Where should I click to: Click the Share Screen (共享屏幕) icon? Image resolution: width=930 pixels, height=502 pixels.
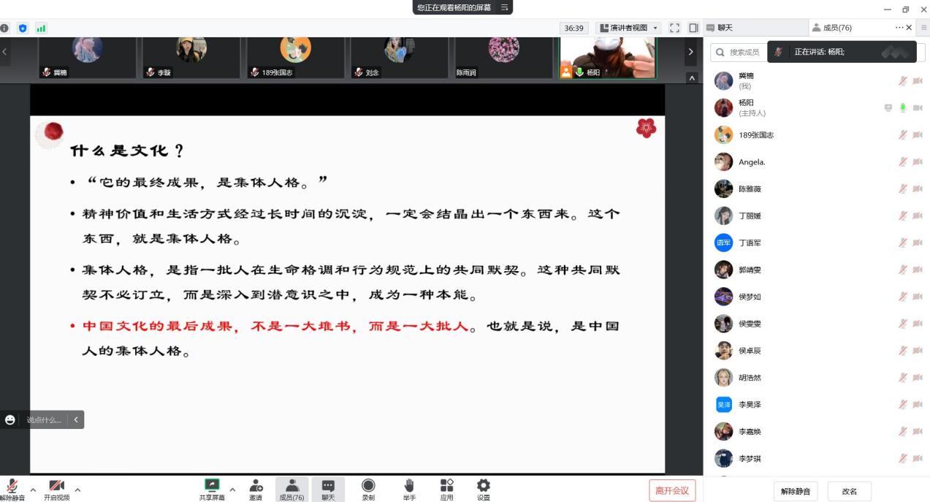212,485
